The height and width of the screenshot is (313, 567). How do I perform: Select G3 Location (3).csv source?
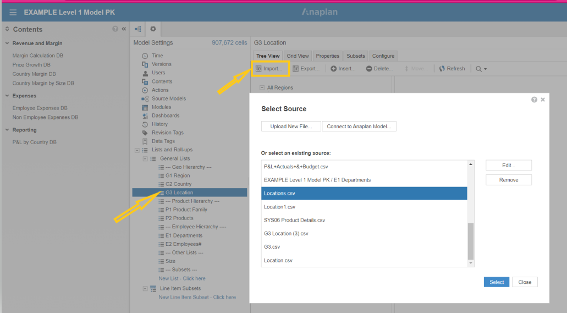click(x=364, y=233)
